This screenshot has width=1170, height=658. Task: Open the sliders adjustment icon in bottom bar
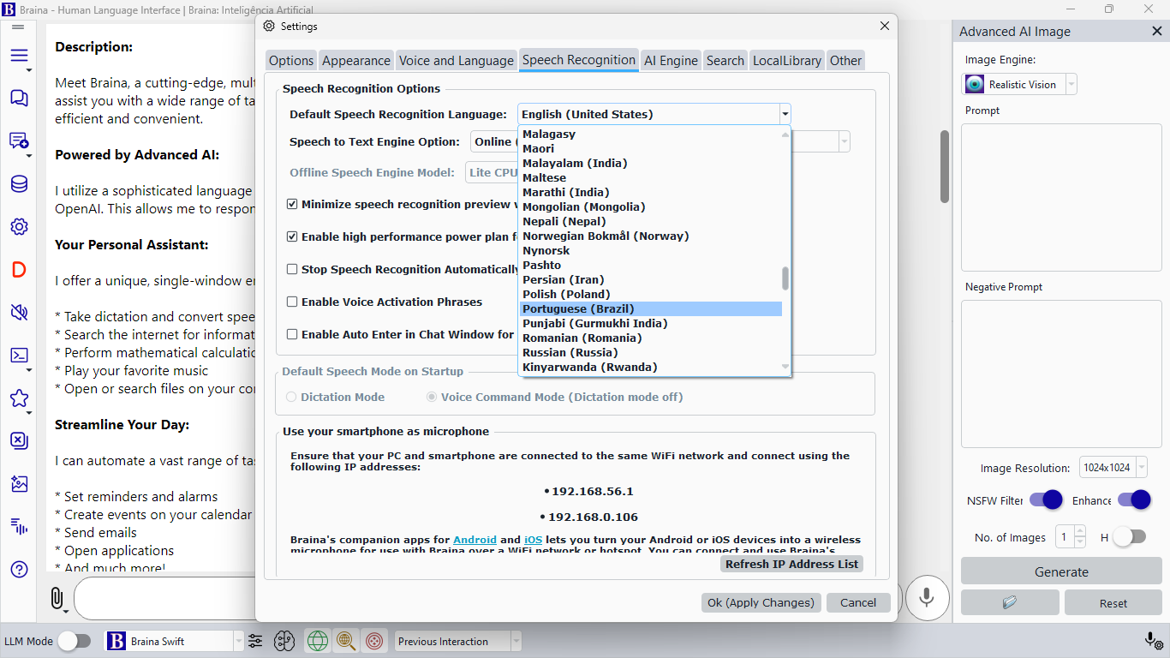click(255, 641)
